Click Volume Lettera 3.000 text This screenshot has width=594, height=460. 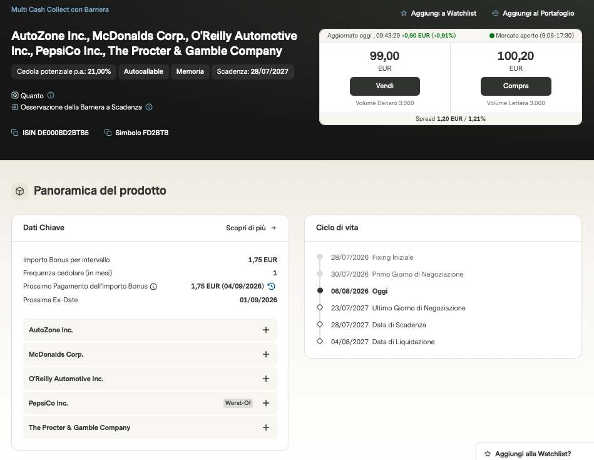[516, 103]
